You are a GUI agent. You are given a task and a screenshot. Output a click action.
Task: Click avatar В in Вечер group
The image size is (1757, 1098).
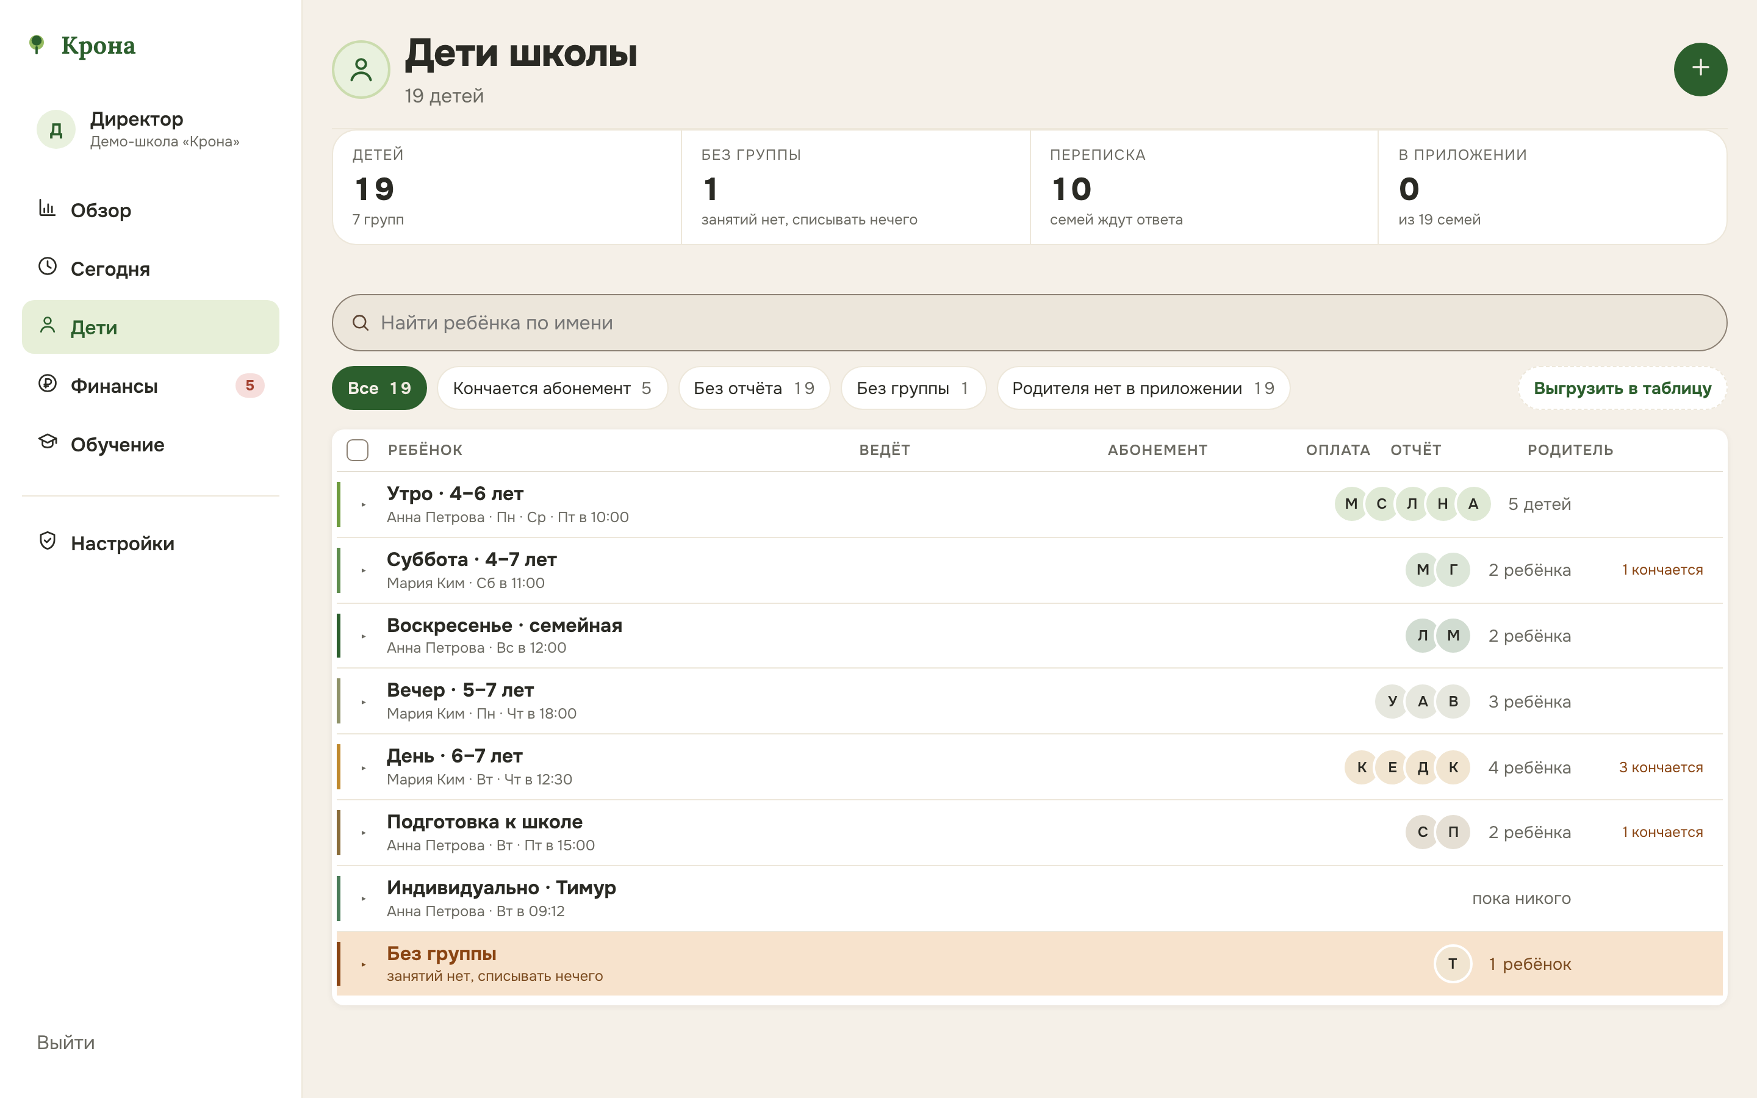pyautogui.click(x=1453, y=701)
